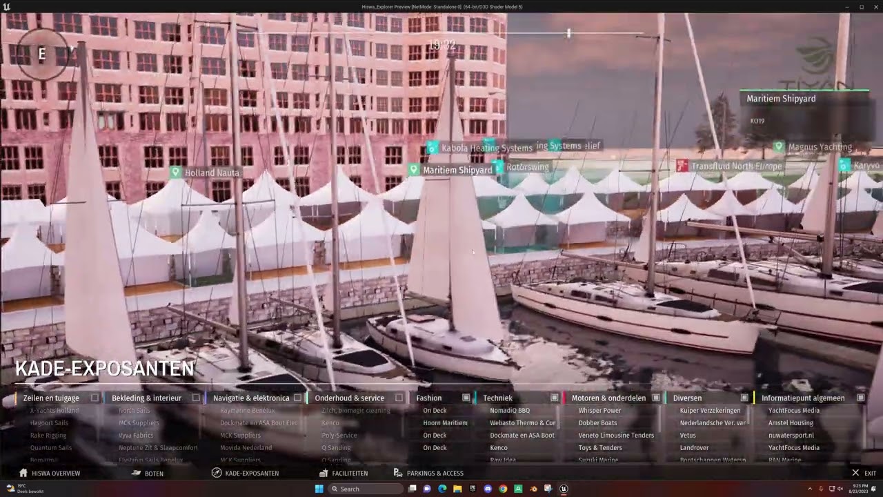883x497 pixels.
Task: Select exhibitor Veneto Limousine Tenders
Action: coord(616,435)
